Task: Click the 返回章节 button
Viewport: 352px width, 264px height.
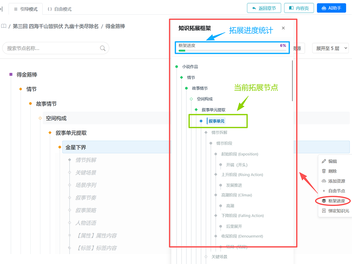Action: click(264, 8)
